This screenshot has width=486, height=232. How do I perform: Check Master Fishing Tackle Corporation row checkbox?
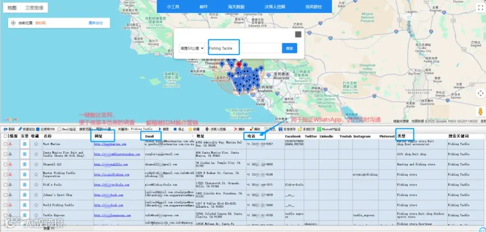[x=5, y=175]
